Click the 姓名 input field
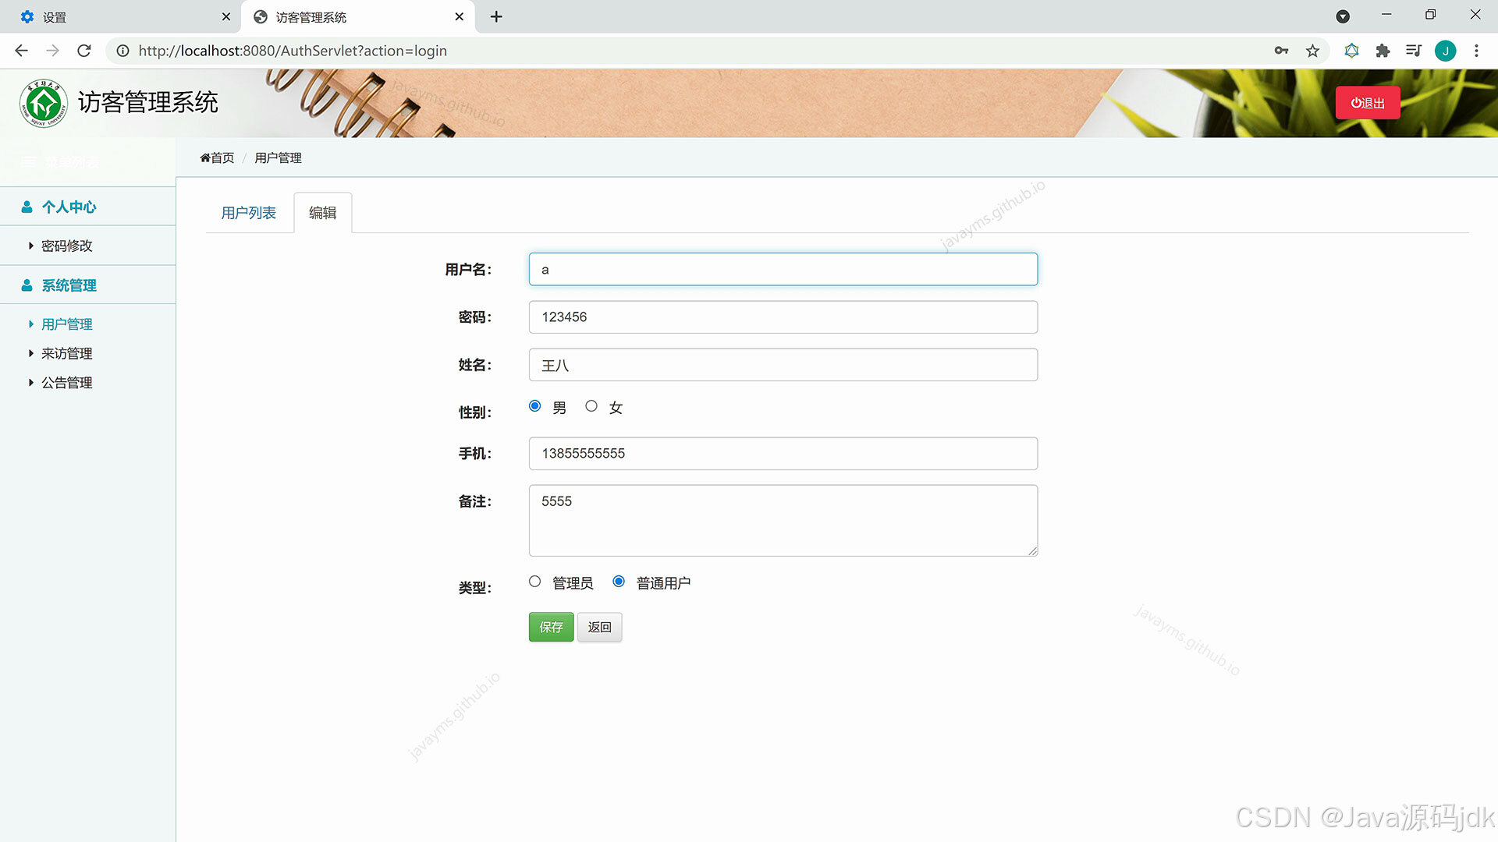 [783, 365]
